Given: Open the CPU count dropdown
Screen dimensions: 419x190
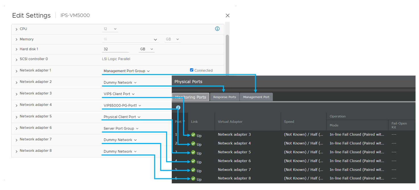Looking at the screenshot, I should tap(110, 29).
